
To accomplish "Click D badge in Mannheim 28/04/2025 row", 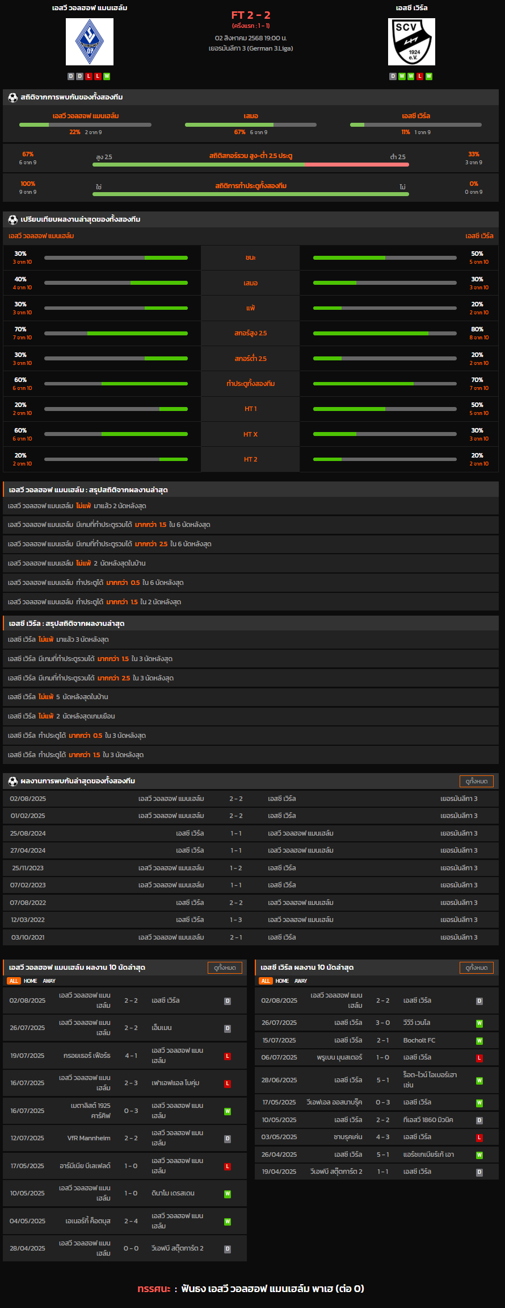I will (x=228, y=1249).
